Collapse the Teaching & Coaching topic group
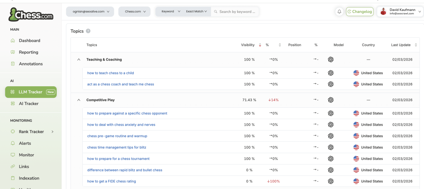Screen dimensions: 424x189 pos(79,59)
